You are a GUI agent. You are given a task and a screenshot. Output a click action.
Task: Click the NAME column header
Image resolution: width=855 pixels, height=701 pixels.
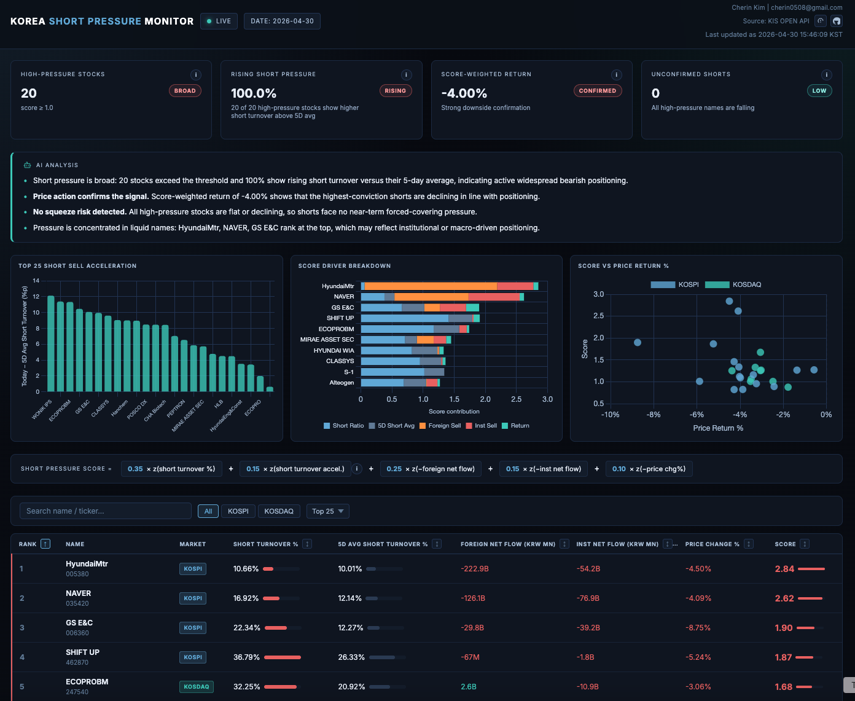pyautogui.click(x=75, y=544)
